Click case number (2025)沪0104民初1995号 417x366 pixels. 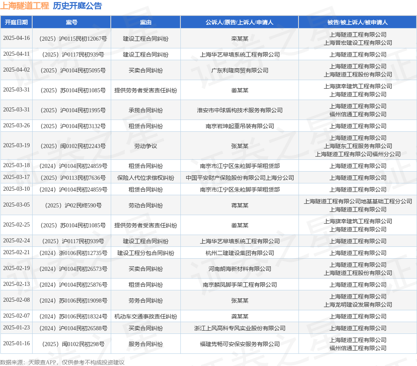[73, 110]
